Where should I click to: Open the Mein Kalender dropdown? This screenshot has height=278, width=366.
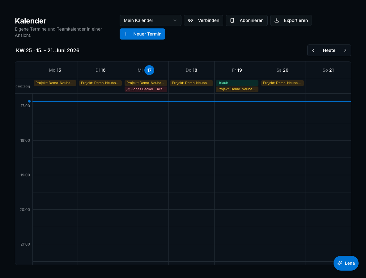coord(150,20)
